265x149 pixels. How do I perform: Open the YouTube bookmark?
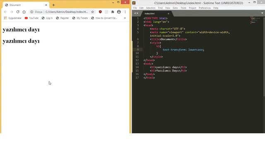tap(31, 18)
